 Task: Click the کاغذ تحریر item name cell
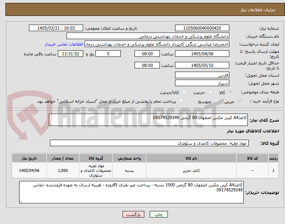coord(191,170)
